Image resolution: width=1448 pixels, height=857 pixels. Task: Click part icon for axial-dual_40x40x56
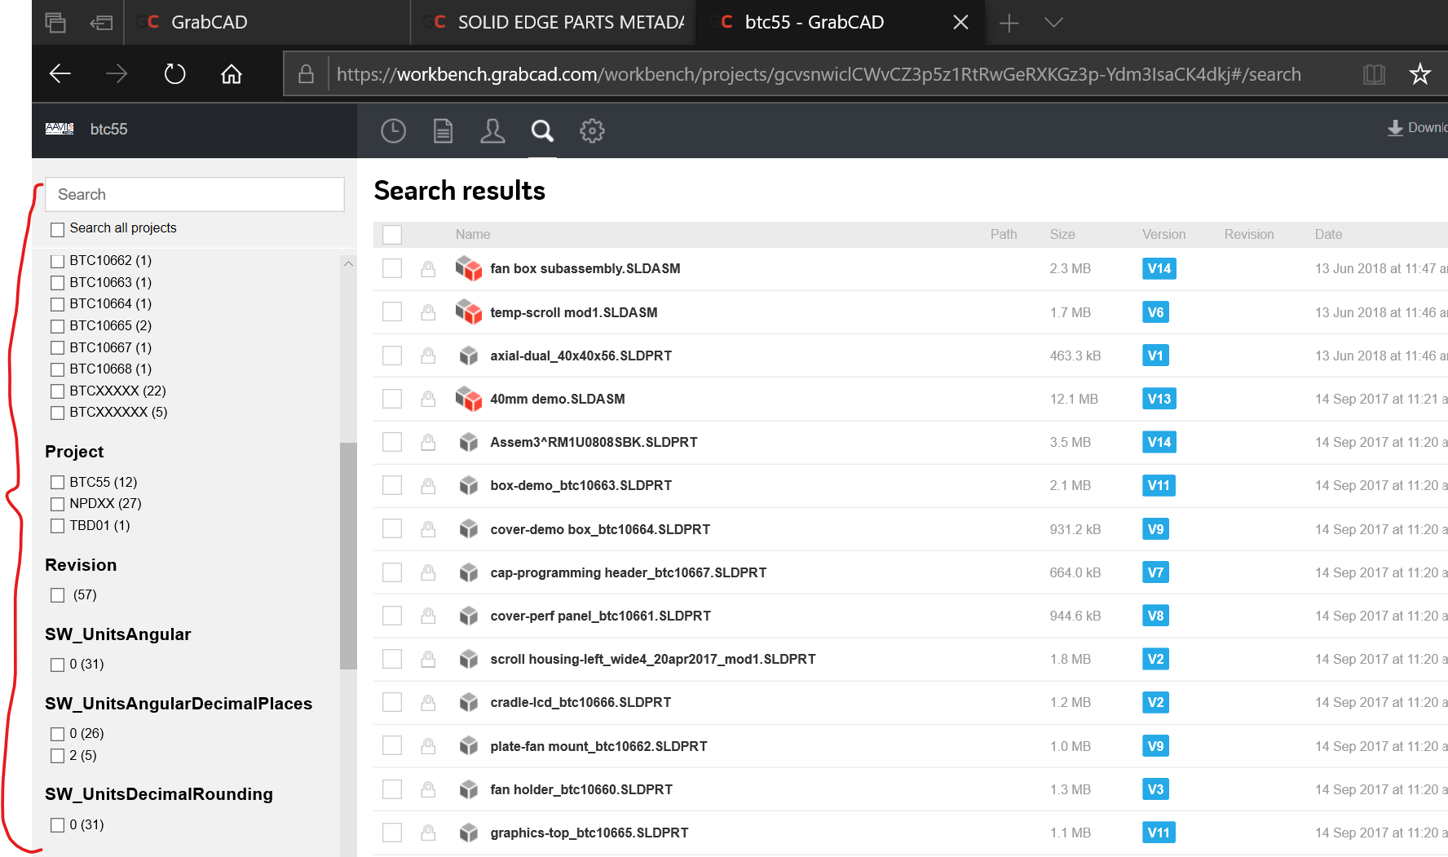469,356
